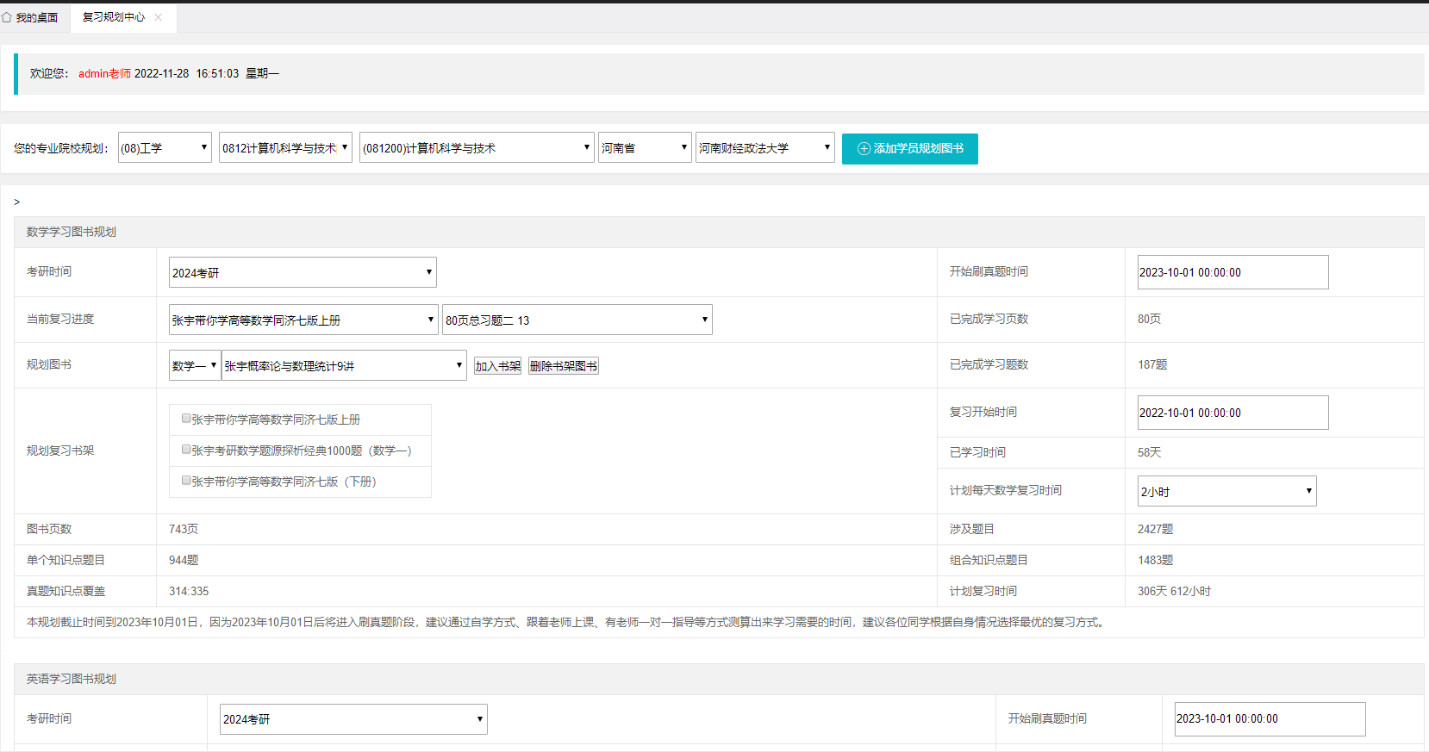
Task: Click the 删除书架图书 button
Action: coord(563,366)
